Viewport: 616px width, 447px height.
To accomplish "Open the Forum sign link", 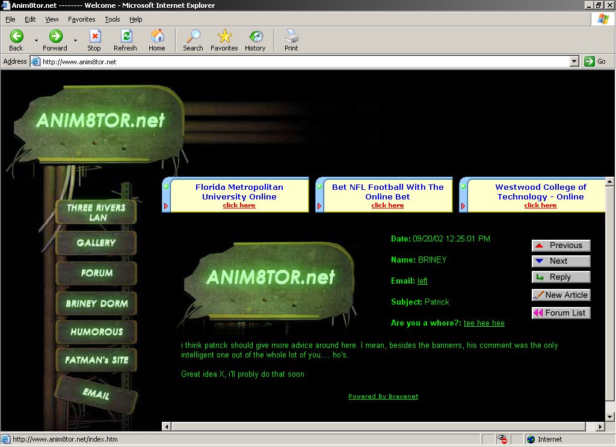I will [97, 273].
